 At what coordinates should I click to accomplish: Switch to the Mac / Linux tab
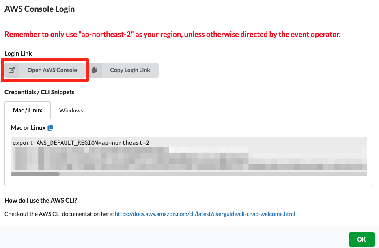click(x=28, y=110)
